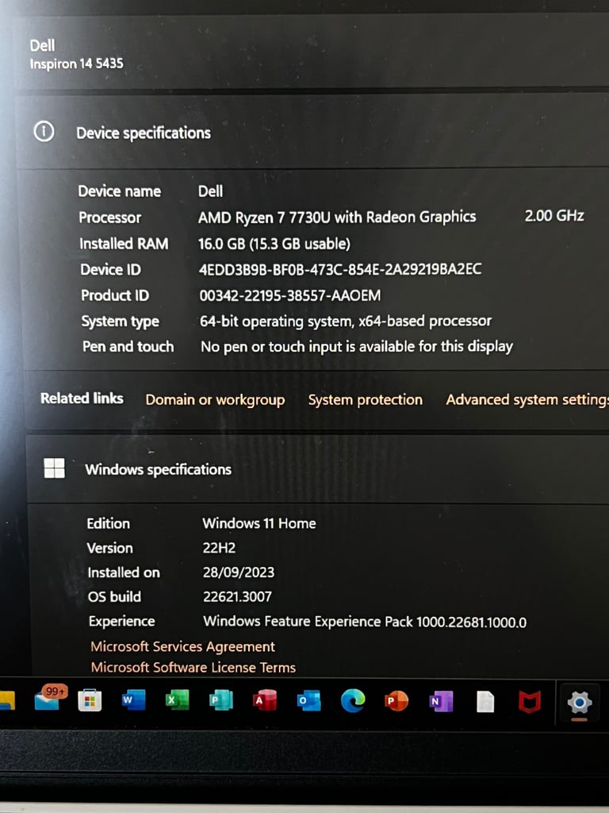The image size is (609, 813).
Task: Open Microsoft Software License Terms link
Action: point(193,667)
